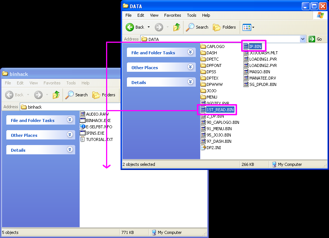
Task: Open Back history dropdown in DATA window
Action: [x=148, y=27]
